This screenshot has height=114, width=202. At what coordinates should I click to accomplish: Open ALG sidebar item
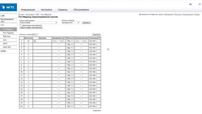(x=9, y=40)
